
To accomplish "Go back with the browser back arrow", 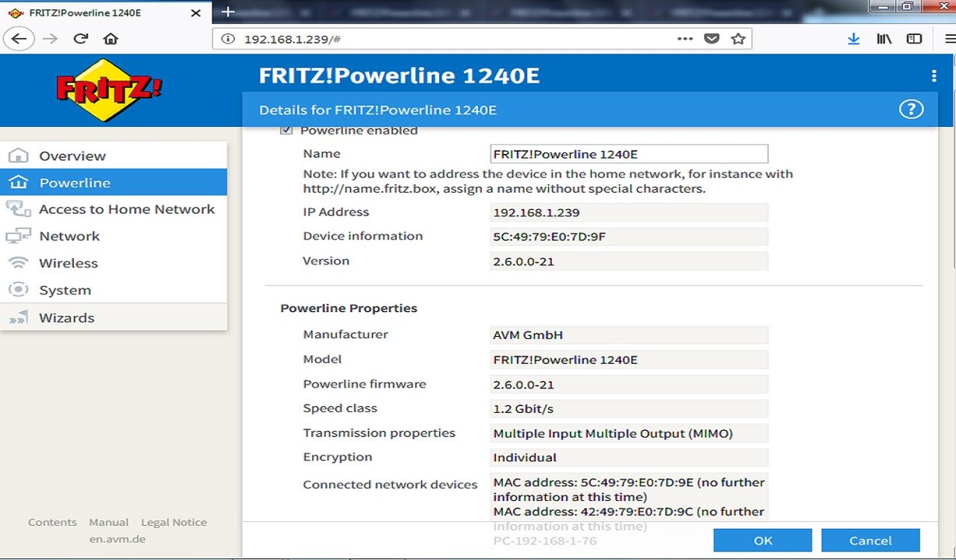I will pos(20,39).
